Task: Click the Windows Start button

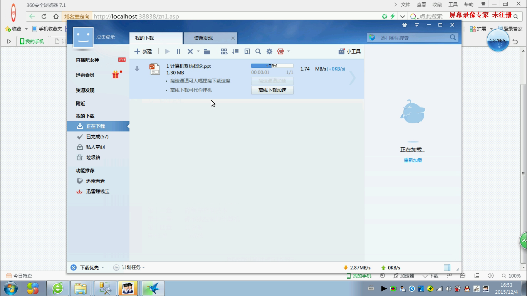Action: pyautogui.click(x=10, y=288)
